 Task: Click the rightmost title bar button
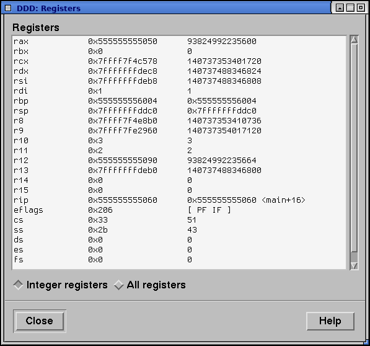point(361,8)
